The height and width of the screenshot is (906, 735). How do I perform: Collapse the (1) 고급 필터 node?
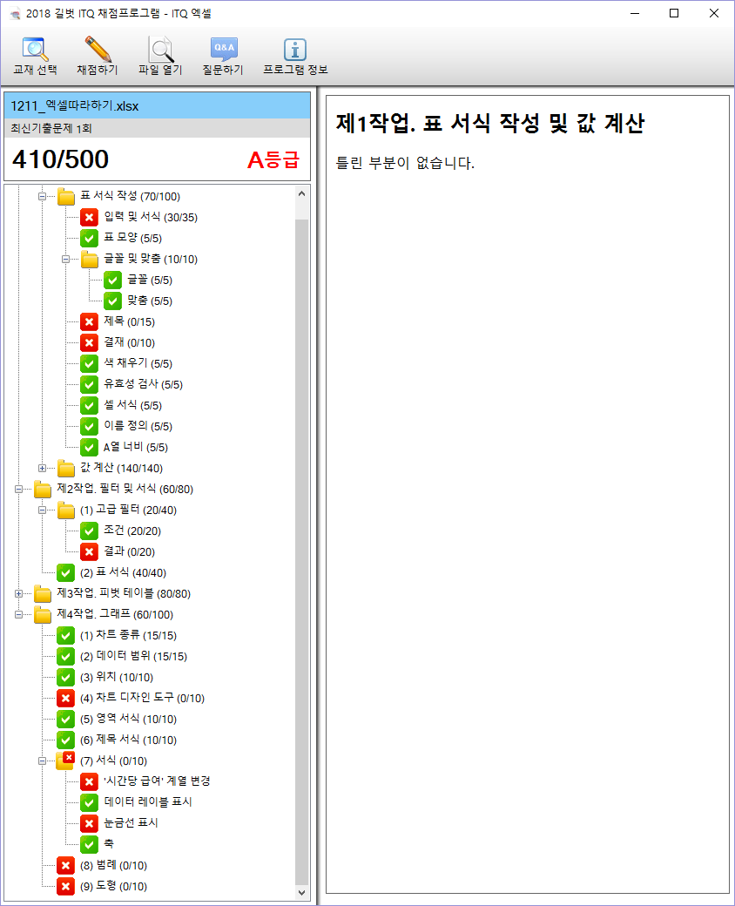tap(42, 510)
